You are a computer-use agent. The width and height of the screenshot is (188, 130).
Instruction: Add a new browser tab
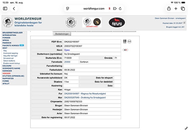click(x=176, y=8)
